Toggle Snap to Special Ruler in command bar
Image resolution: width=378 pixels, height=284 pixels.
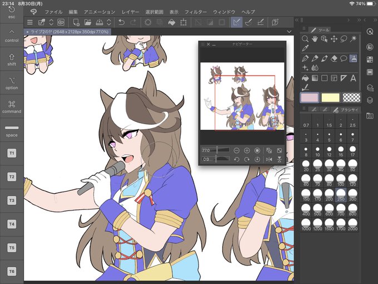[x=248, y=22]
